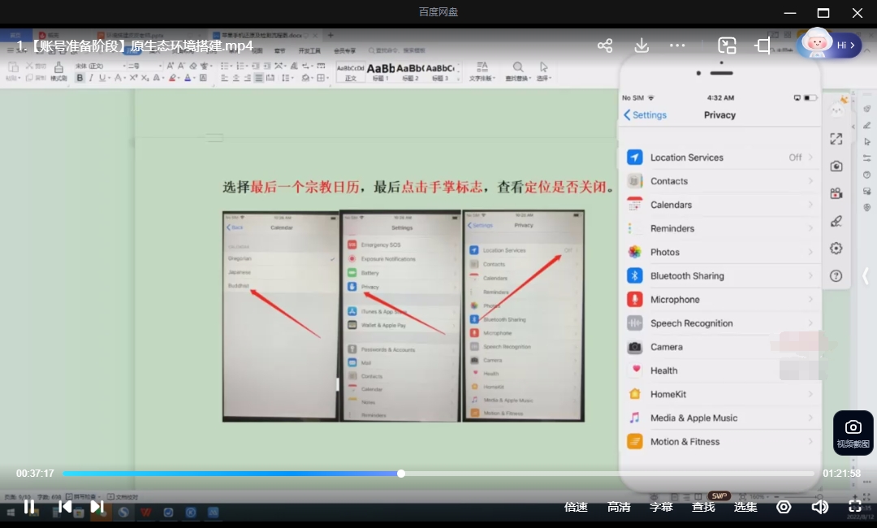Expand the collapsed right side panel arrow
The height and width of the screenshot is (528, 877).
pyautogui.click(x=866, y=275)
